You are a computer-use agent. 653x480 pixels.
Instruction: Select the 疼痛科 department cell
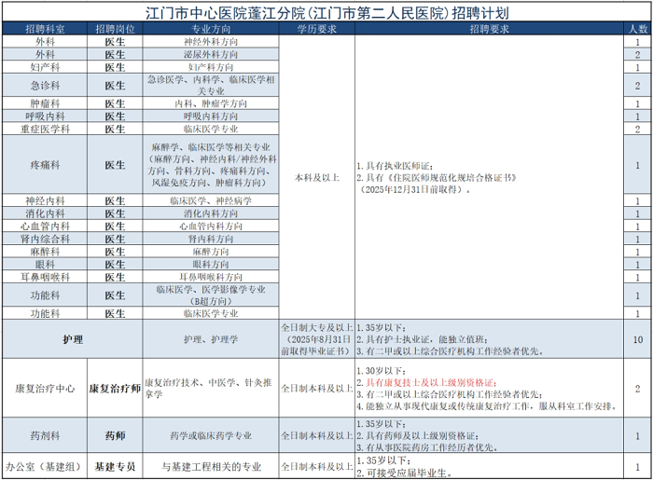[45, 165]
